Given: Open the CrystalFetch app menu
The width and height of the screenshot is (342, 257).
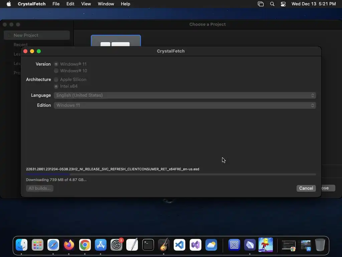Looking at the screenshot, I should coord(32,4).
